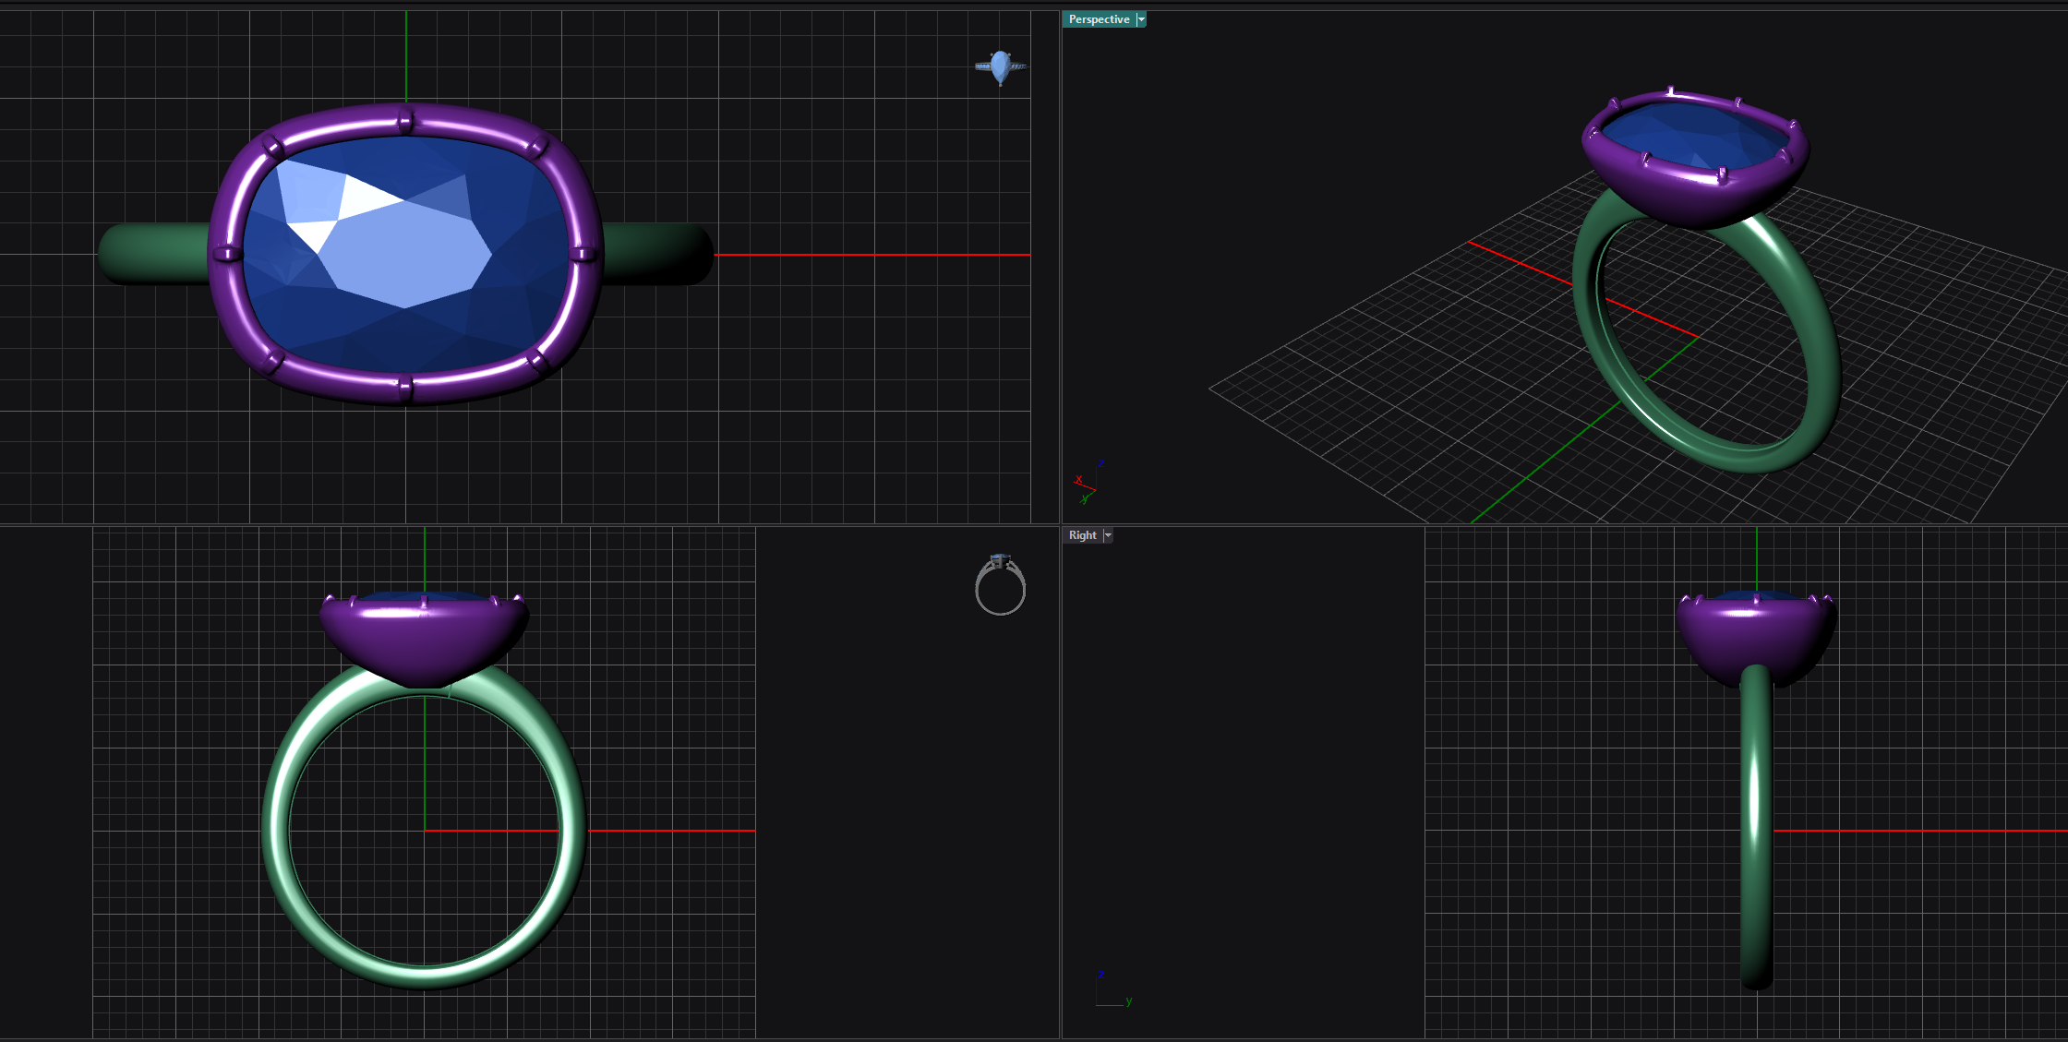Open the Perspective viewport dropdown arrow
Viewport: 2068px width, 1042px height.
(x=1141, y=19)
